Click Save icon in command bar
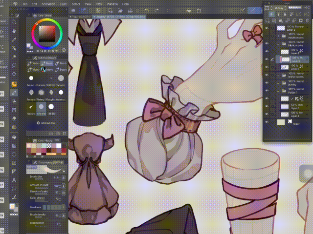This screenshot has height=234, width=313. pyautogui.click(x=130, y=11)
